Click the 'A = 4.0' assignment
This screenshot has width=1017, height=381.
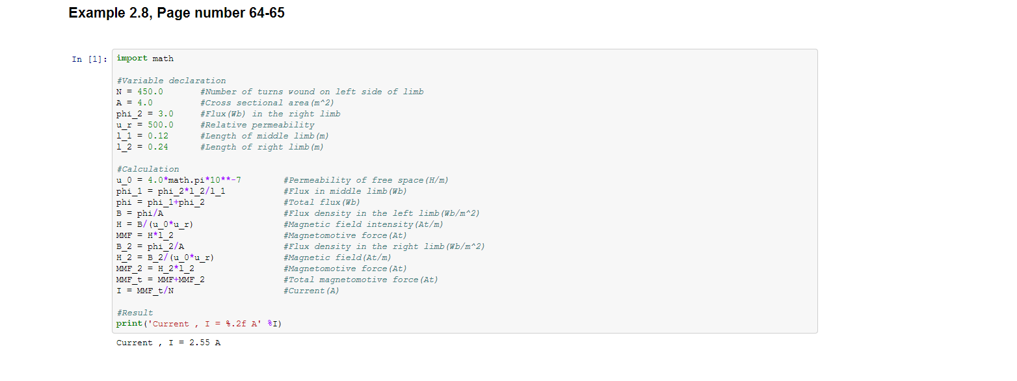pos(135,103)
